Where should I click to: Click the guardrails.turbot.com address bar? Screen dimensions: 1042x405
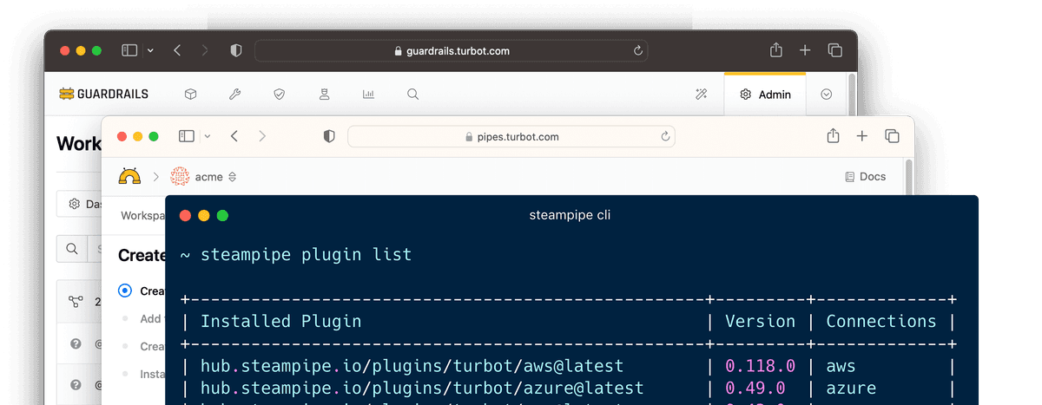(451, 51)
